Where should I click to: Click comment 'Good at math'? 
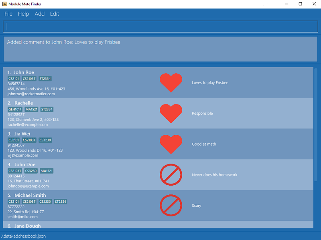tap(204, 144)
